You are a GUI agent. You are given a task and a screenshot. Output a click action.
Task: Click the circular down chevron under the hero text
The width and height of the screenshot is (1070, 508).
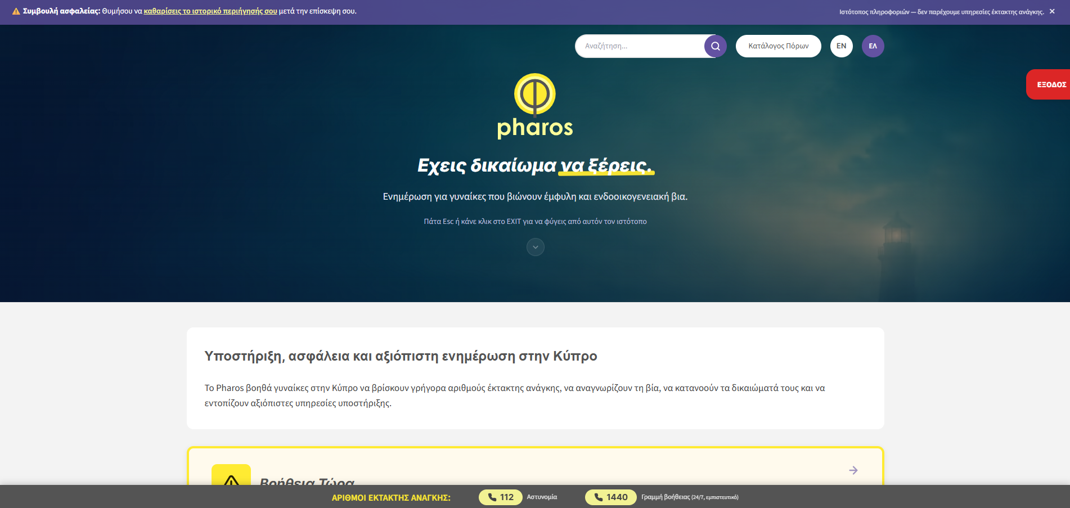[x=535, y=247]
